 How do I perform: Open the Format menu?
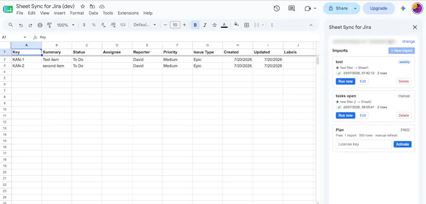point(77,13)
